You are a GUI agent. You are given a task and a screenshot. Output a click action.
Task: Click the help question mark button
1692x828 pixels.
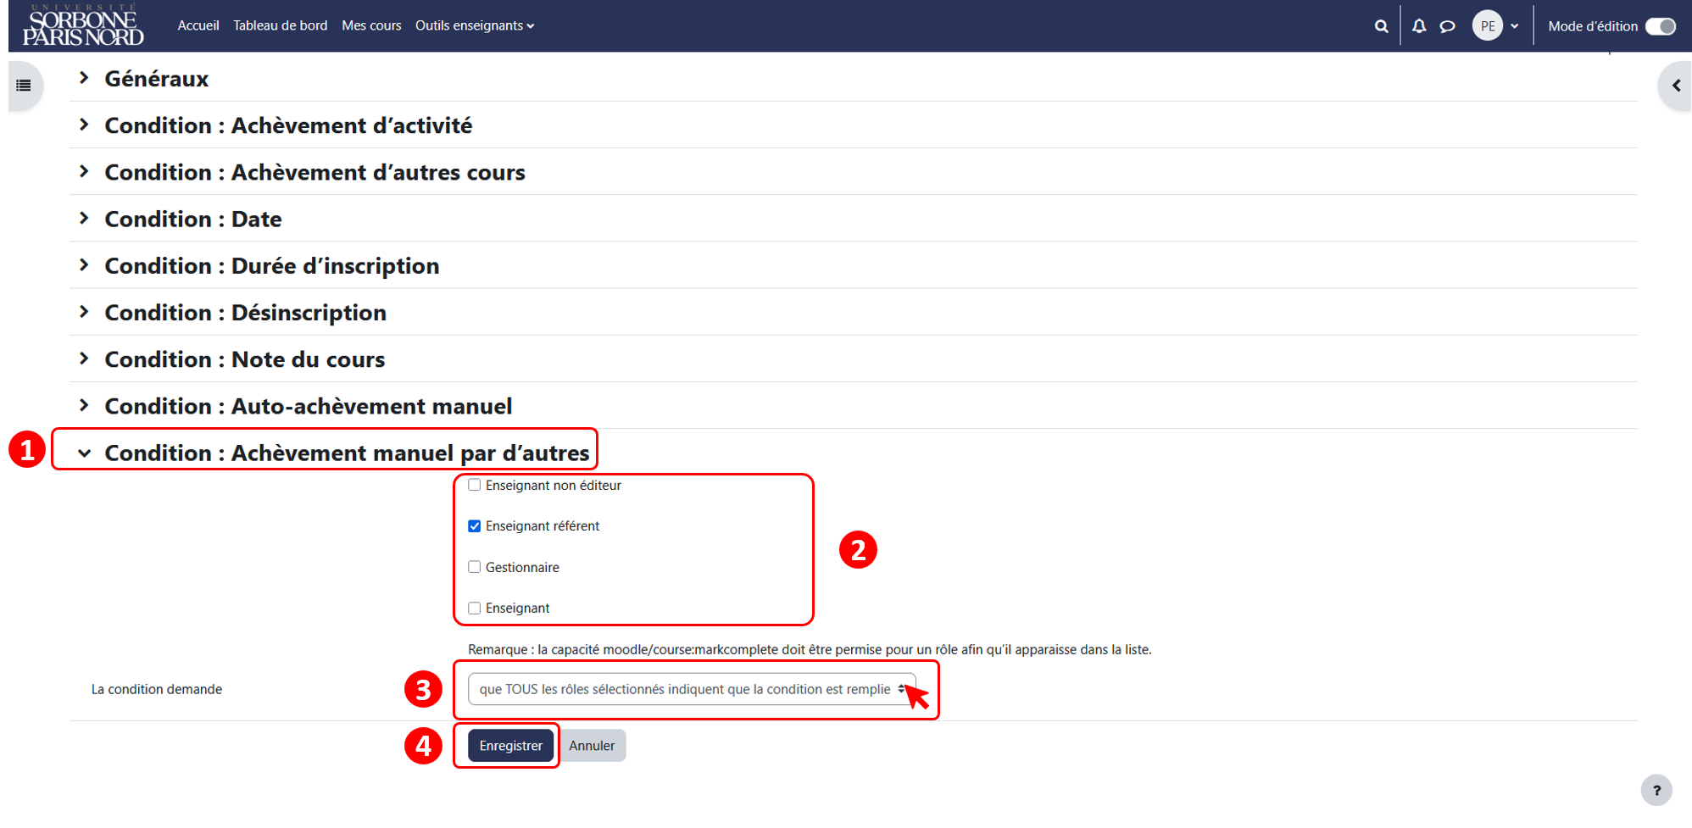coord(1656,790)
